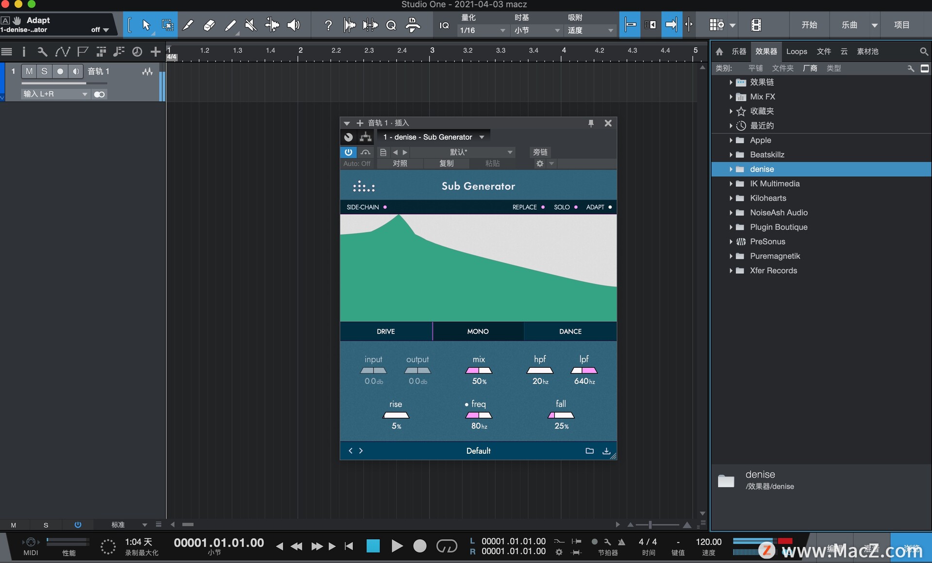
Task: Show automation with the curve icon
Action: pyautogui.click(x=62, y=51)
